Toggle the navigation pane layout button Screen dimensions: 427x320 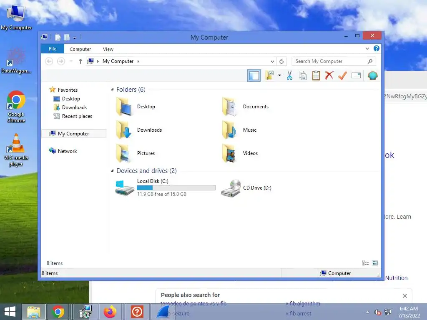click(x=254, y=76)
